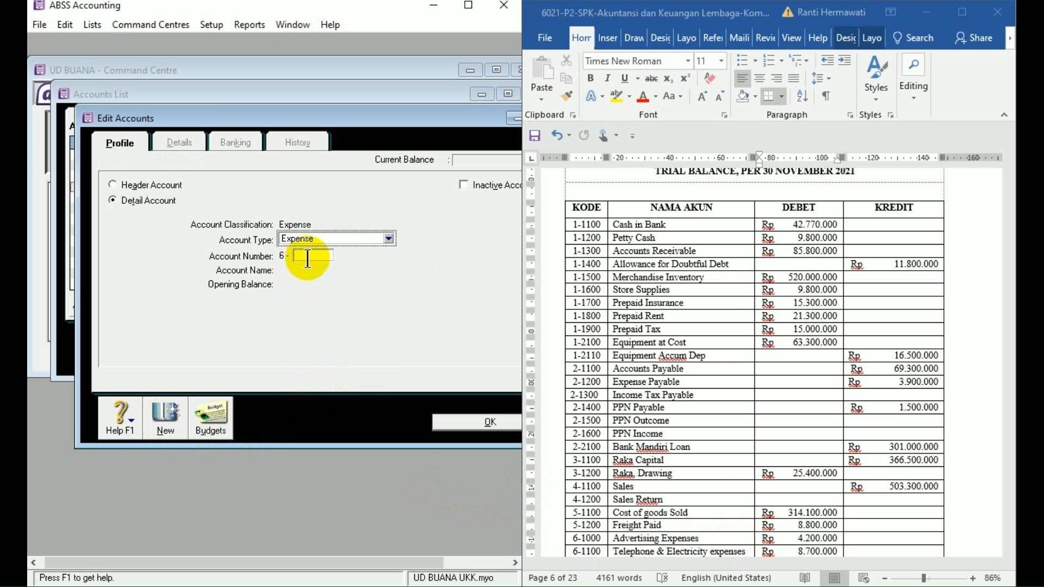Image resolution: width=1044 pixels, height=587 pixels.
Task: Click the Increase Font Size icon
Action: coord(702,96)
